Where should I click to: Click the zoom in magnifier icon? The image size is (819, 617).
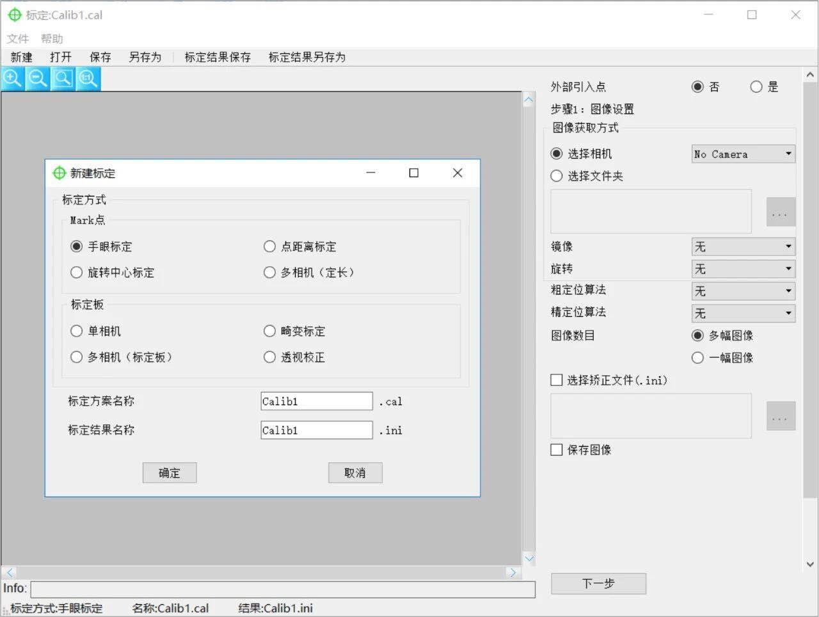point(13,79)
